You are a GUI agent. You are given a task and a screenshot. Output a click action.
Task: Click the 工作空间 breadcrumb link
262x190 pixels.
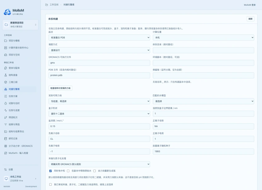pyautogui.click(x=54, y=5)
